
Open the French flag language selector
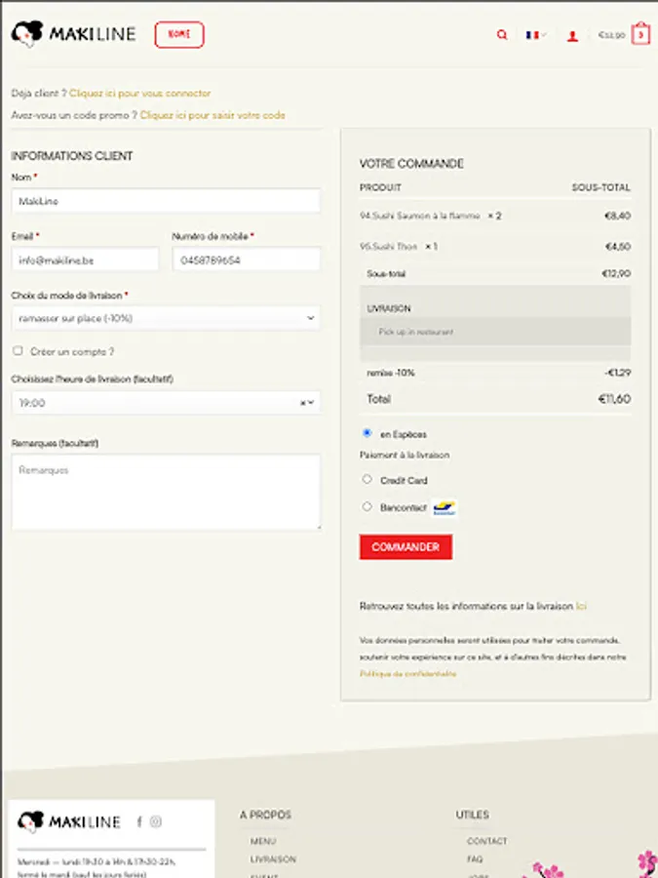click(534, 35)
